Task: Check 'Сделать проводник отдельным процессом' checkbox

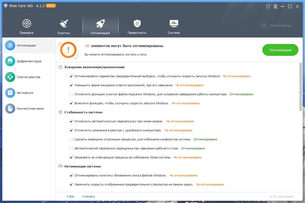Action: (71, 139)
